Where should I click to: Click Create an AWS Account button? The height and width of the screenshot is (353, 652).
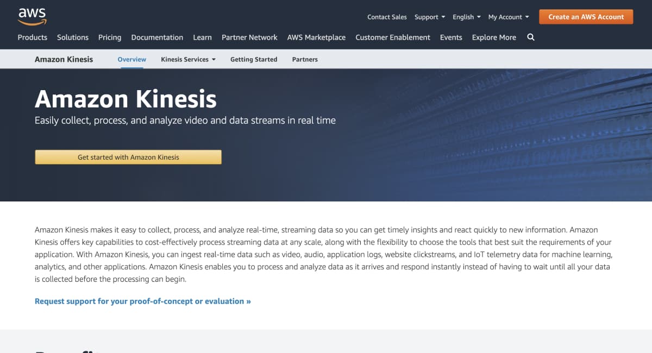click(x=586, y=17)
